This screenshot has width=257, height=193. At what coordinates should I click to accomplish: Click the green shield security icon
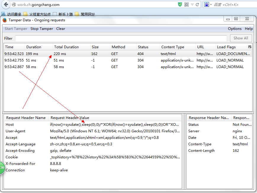[180, 4]
